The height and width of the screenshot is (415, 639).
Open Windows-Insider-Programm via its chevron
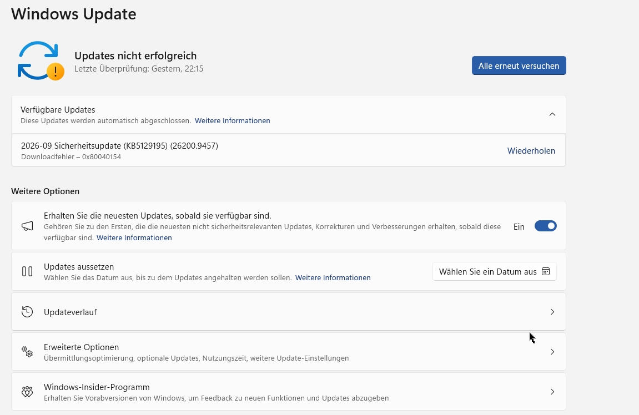coord(552,392)
